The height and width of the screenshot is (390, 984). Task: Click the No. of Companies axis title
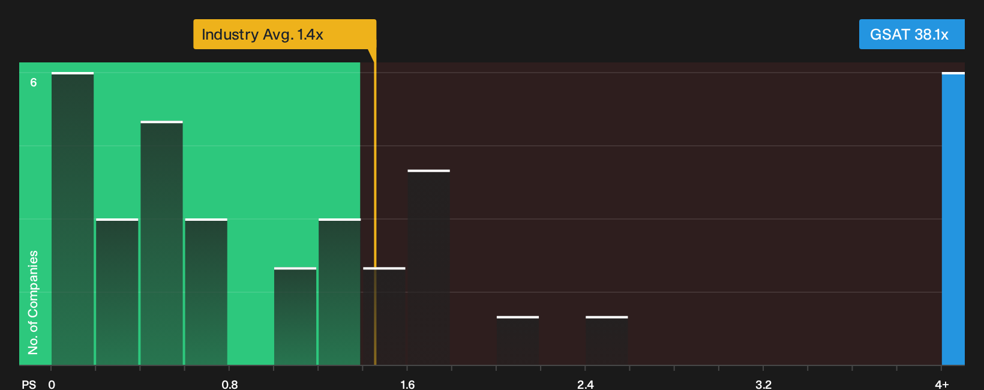tap(33, 302)
